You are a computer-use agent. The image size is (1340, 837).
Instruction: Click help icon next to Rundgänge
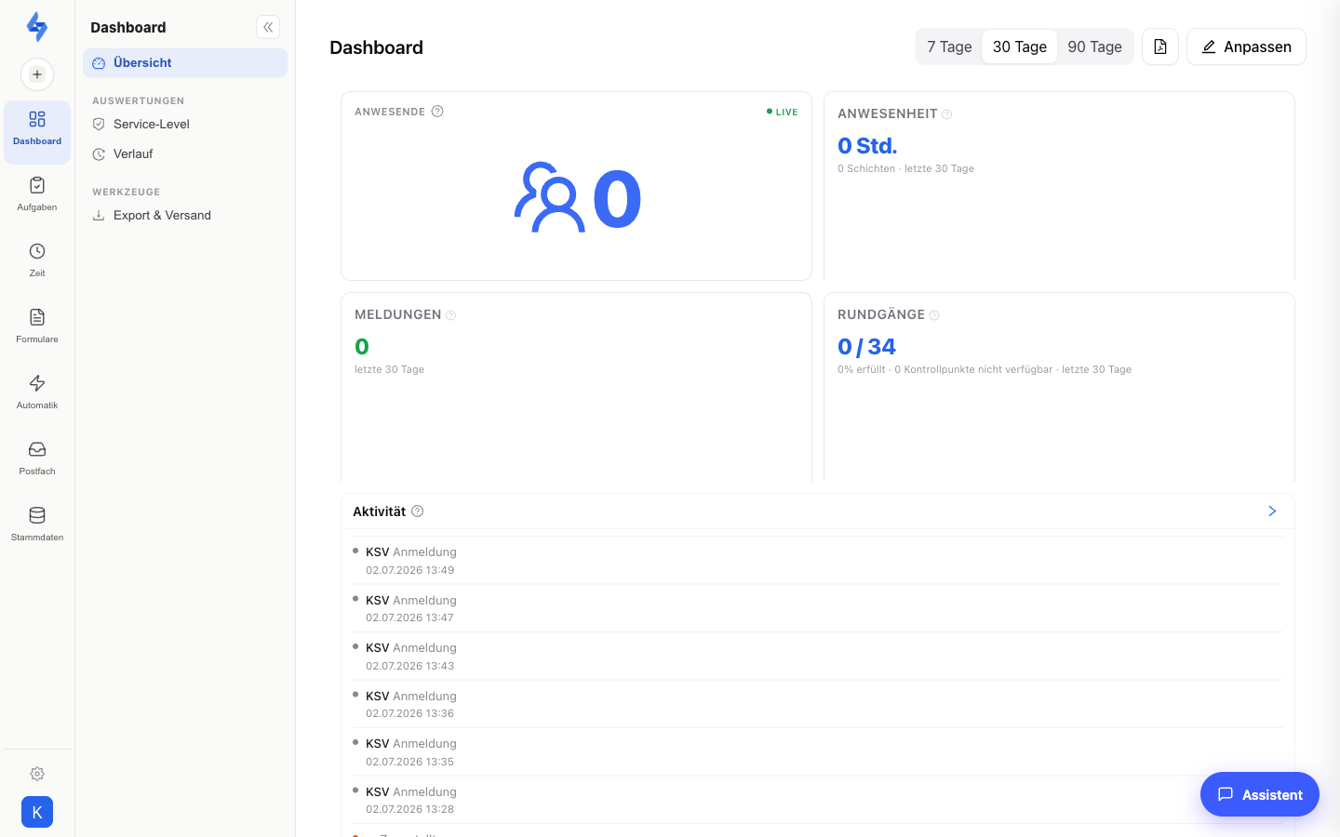[x=934, y=315]
